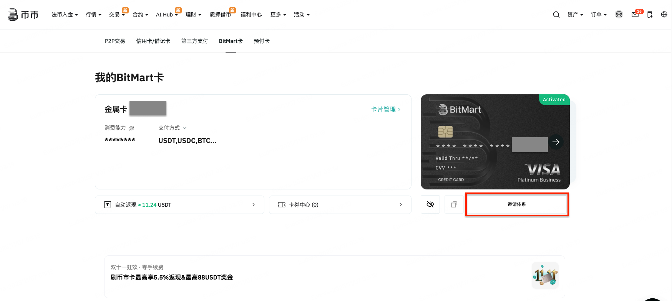
Task: Switch to the 预付卡 tab
Action: 261,41
